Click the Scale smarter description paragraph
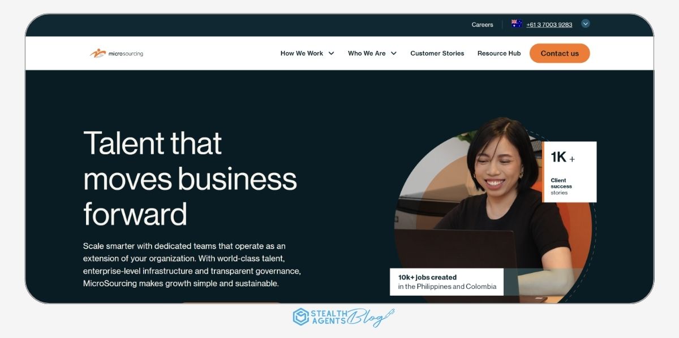The height and width of the screenshot is (338, 679). pos(192,265)
